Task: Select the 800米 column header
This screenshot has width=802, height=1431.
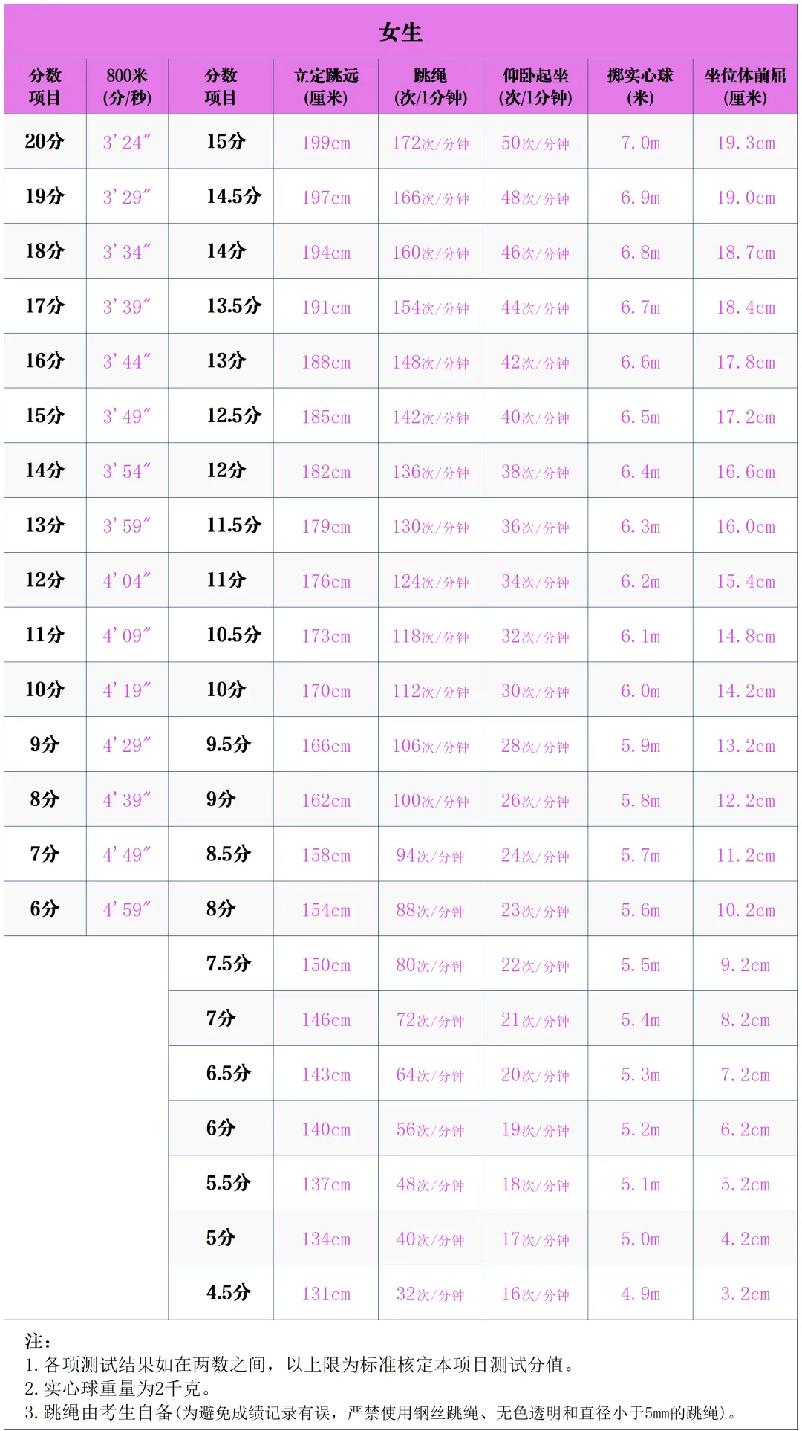Action: coord(127,86)
